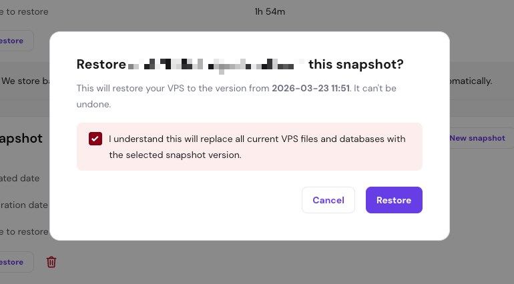Uncheck the 'I understand' confirmation checkbox
This screenshot has width=514, height=284.
point(95,139)
